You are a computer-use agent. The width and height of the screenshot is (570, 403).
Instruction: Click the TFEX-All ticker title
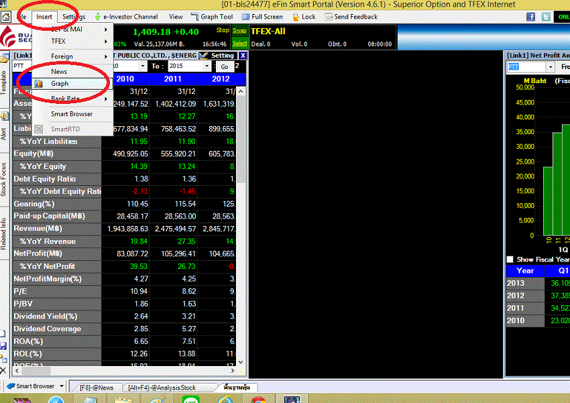[268, 32]
